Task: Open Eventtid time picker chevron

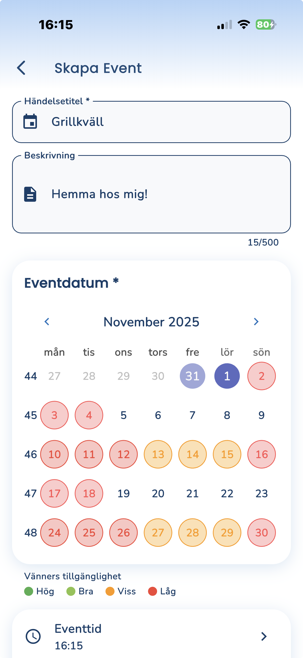Action: click(x=264, y=636)
